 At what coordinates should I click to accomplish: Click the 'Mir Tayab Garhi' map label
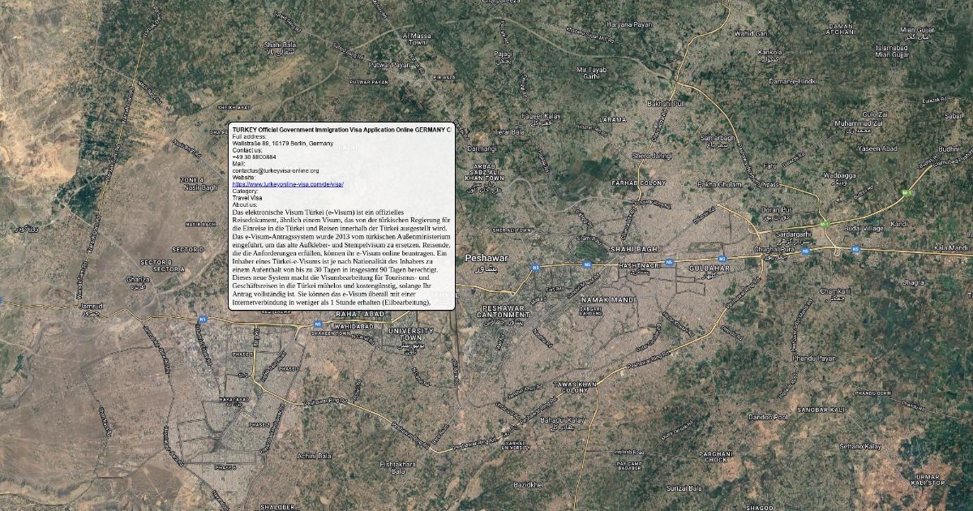(592, 73)
